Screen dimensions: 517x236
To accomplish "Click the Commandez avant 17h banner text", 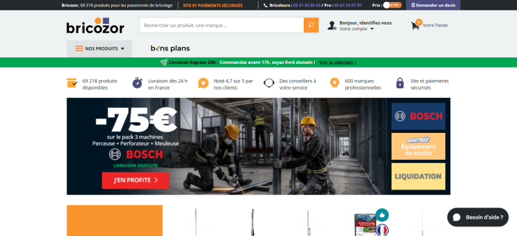I will coord(267,62).
